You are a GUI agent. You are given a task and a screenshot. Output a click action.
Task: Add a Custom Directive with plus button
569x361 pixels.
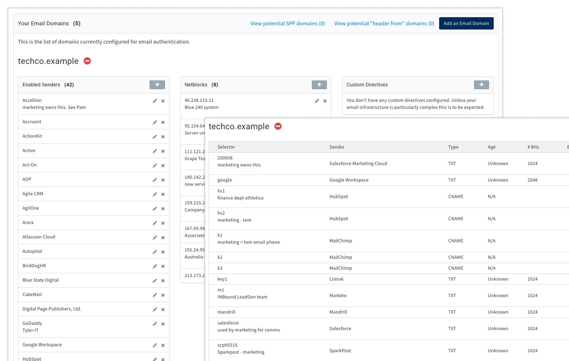tap(481, 85)
